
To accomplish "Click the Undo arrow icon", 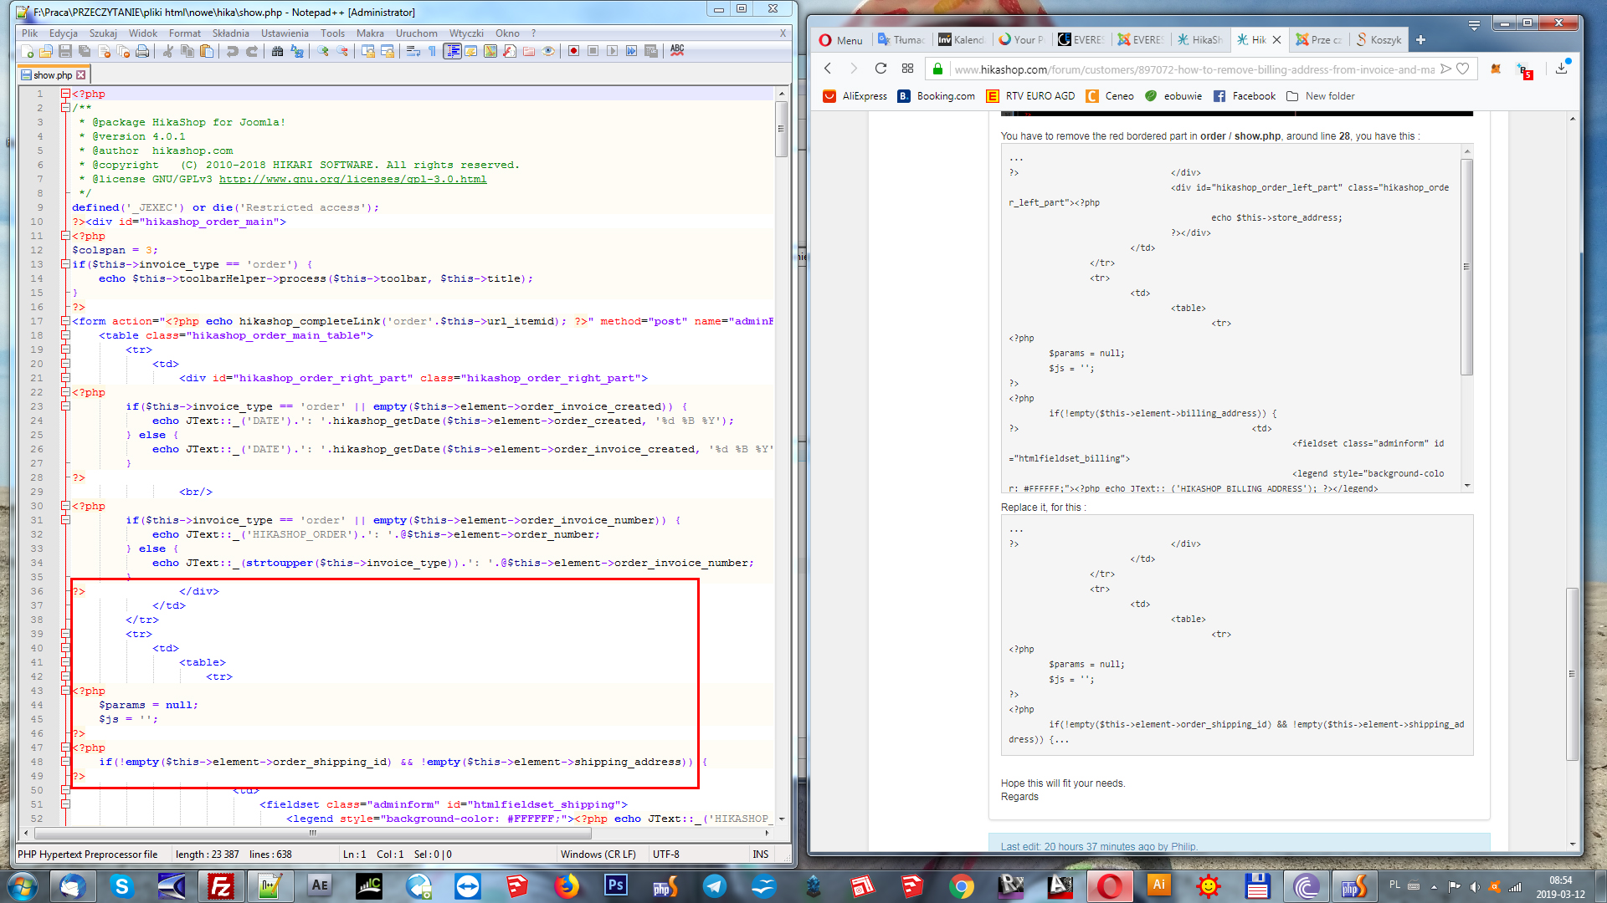I will [232, 51].
